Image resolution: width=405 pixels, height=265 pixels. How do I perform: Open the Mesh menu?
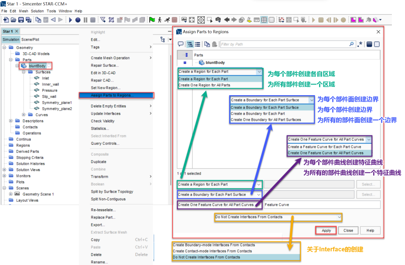24,11
